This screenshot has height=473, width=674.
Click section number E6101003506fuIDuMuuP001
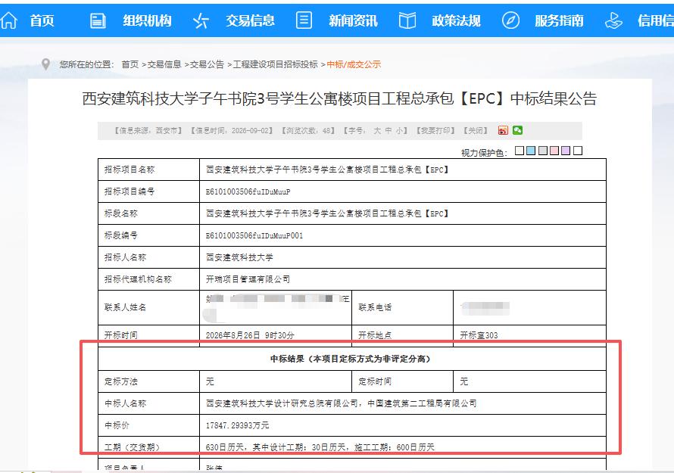[x=254, y=236]
